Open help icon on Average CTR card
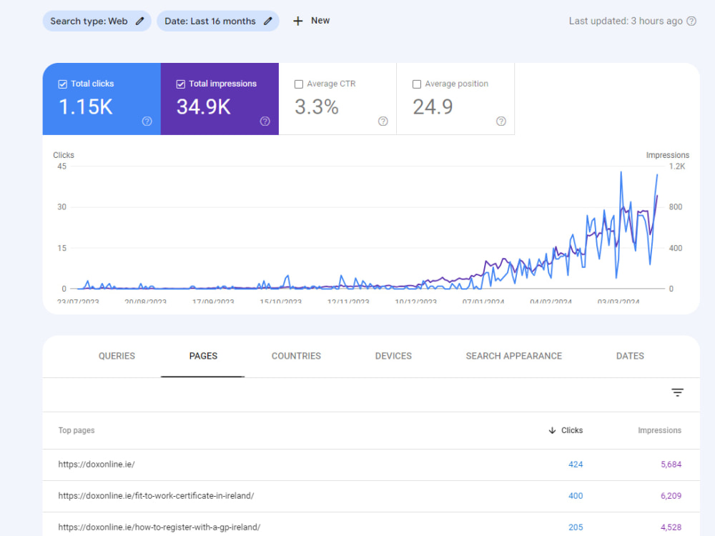The height and width of the screenshot is (536, 715). pyautogui.click(x=383, y=121)
